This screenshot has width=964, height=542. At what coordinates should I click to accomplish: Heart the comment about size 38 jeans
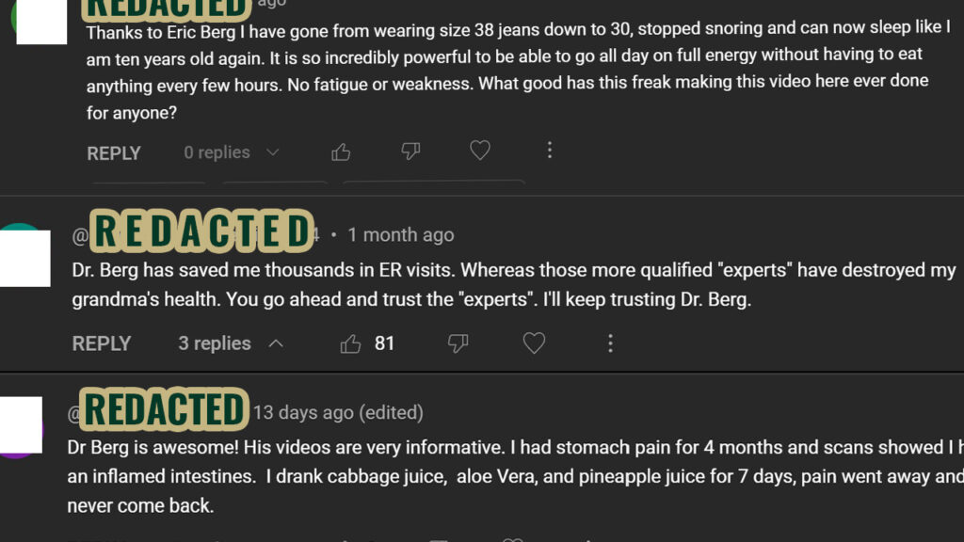click(480, 151)
